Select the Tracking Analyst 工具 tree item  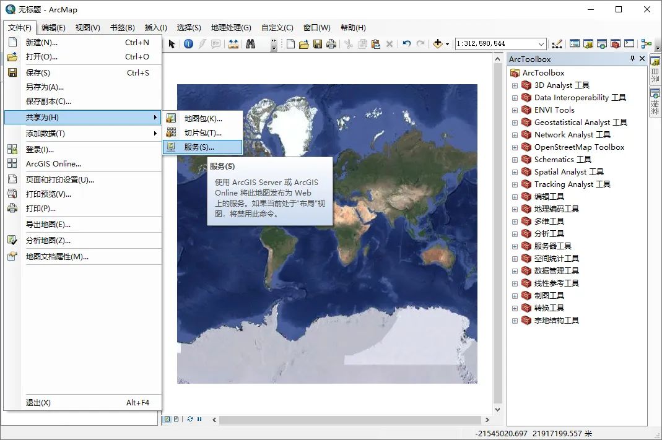point(572,184)
